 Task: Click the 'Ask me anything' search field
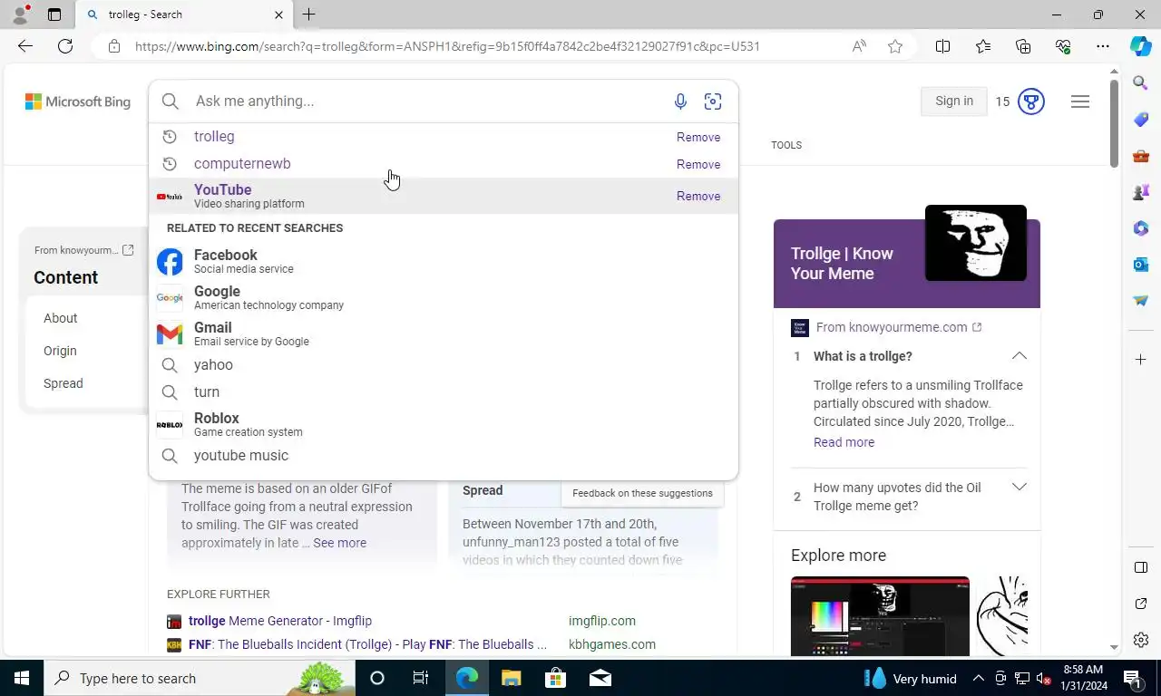pyautogui.click(x=426, y=101)
